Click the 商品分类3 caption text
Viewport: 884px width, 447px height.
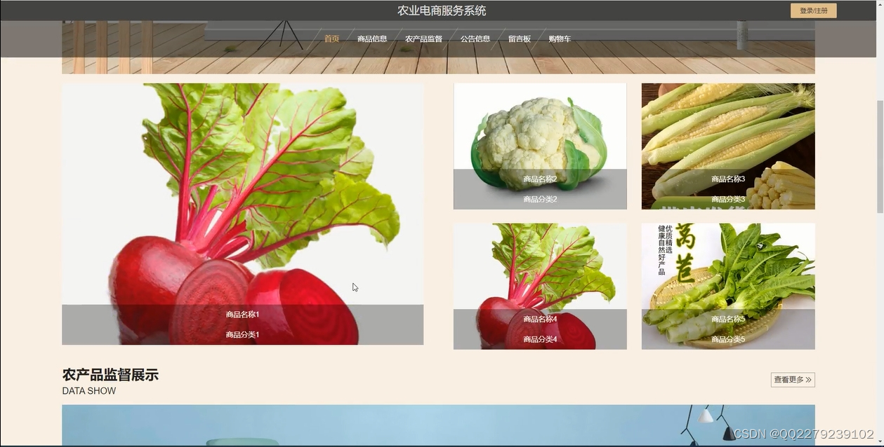tap(728, 200)
